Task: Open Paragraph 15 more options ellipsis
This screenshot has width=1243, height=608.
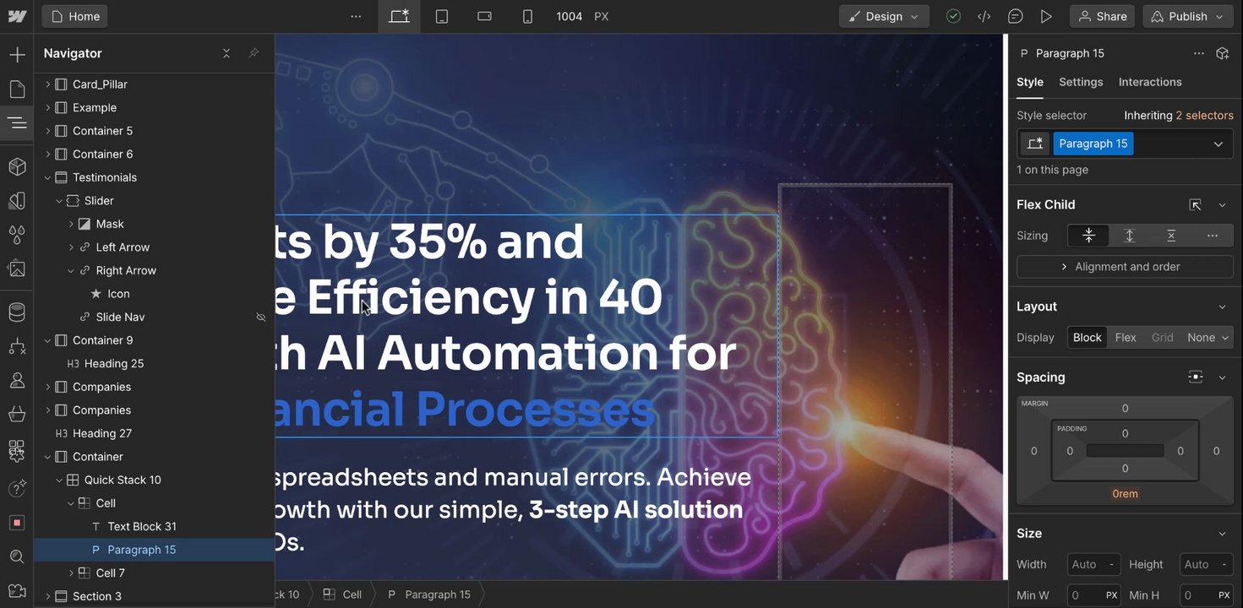Action: pos(1198,53)
